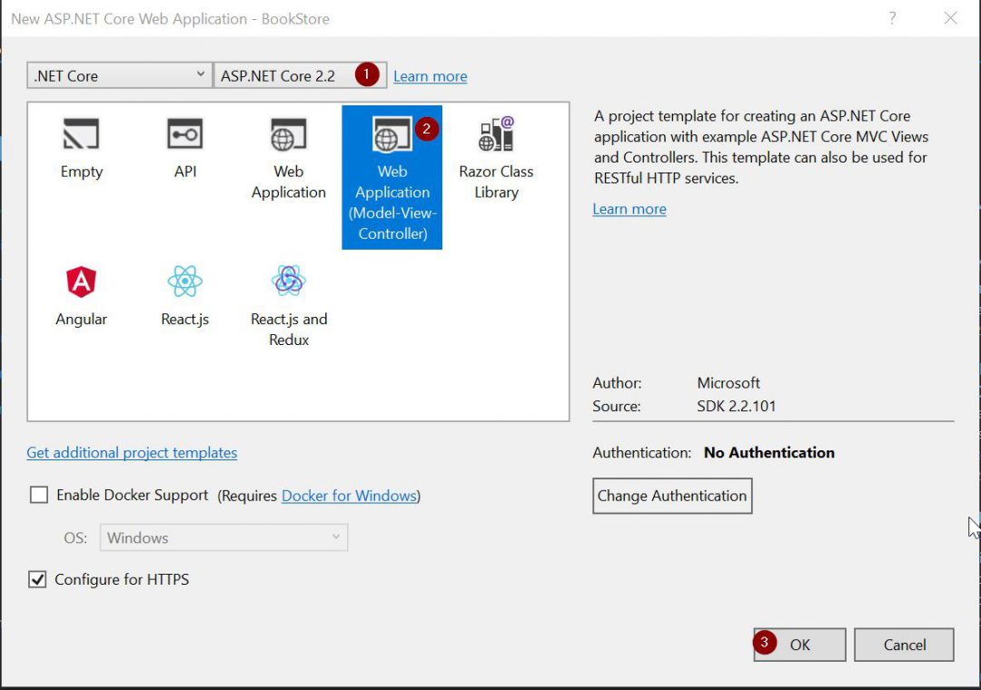This screenshot has height=690, width=981.
Task: Select the Angular template icon
Action: pyautogui.click(x=81, y=282)
